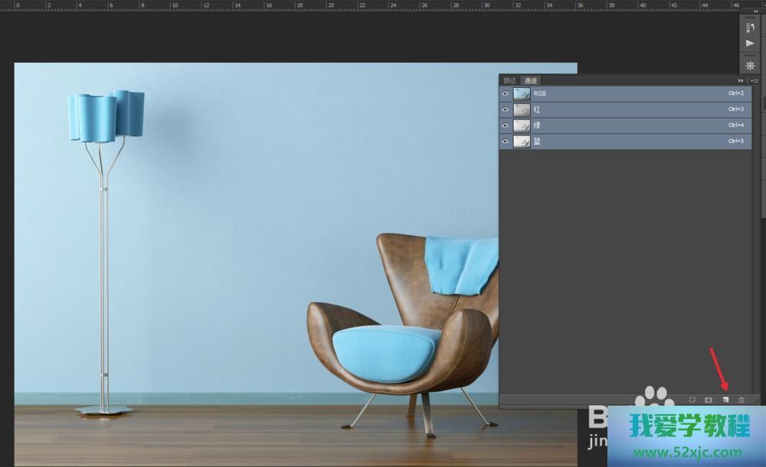Load channel as selection icon
Image resolution: width=766 pixels, height=467 pixels.
[692, 400]
